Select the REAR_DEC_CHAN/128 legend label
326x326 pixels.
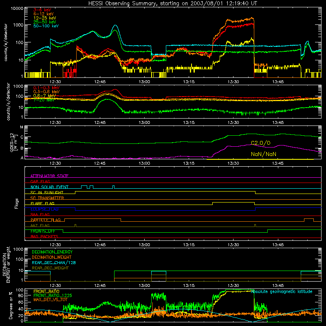tap(54, 263)
